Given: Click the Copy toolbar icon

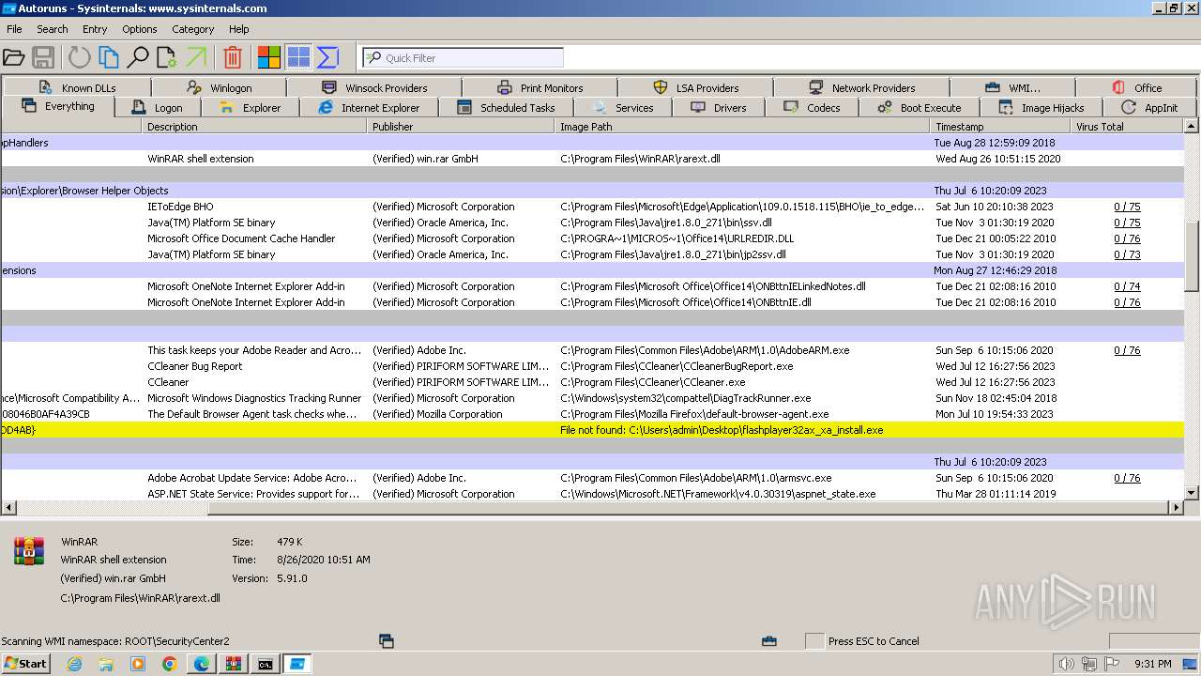Looking at the screenshot, I should pyautogui.click(x=109, y=57).
